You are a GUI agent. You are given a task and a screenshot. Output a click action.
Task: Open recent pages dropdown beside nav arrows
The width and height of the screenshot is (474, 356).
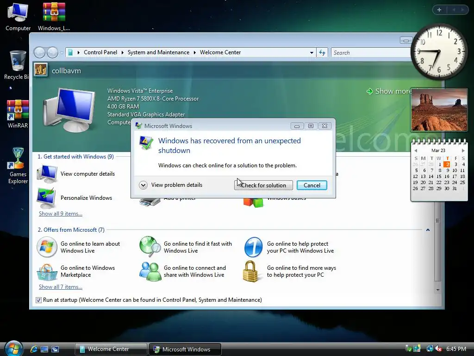[62, 53]
